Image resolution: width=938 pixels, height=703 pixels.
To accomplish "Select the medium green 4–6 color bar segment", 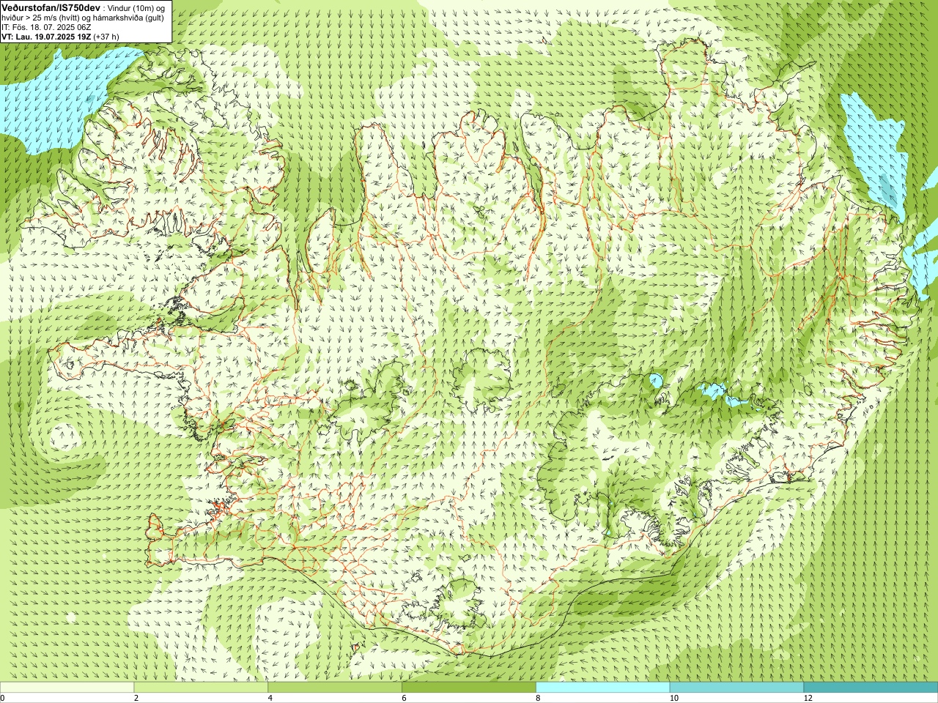I will [335, 688].
